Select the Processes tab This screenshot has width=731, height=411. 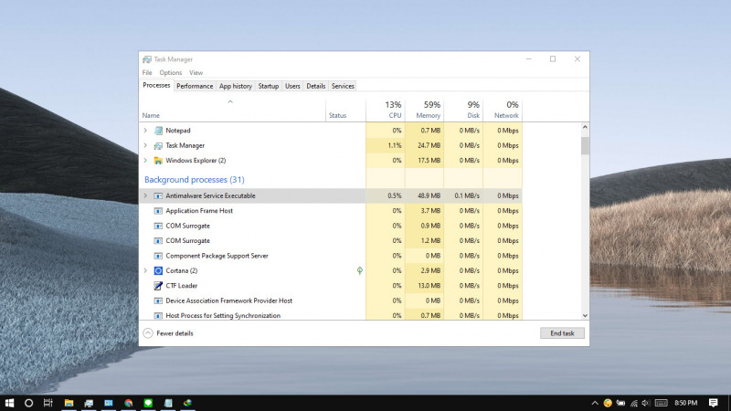coord(156,85)
